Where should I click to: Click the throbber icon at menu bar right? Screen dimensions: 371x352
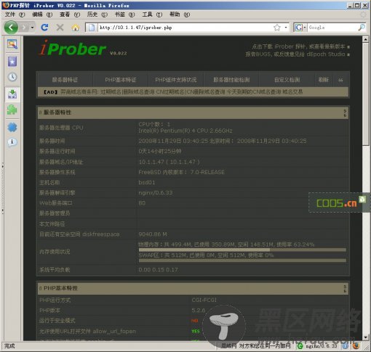[x=363, y=15]
